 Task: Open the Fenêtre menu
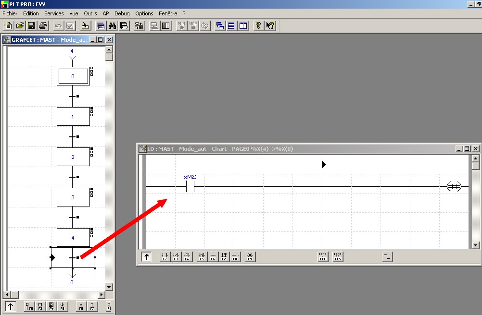click(x=167, y=13)
